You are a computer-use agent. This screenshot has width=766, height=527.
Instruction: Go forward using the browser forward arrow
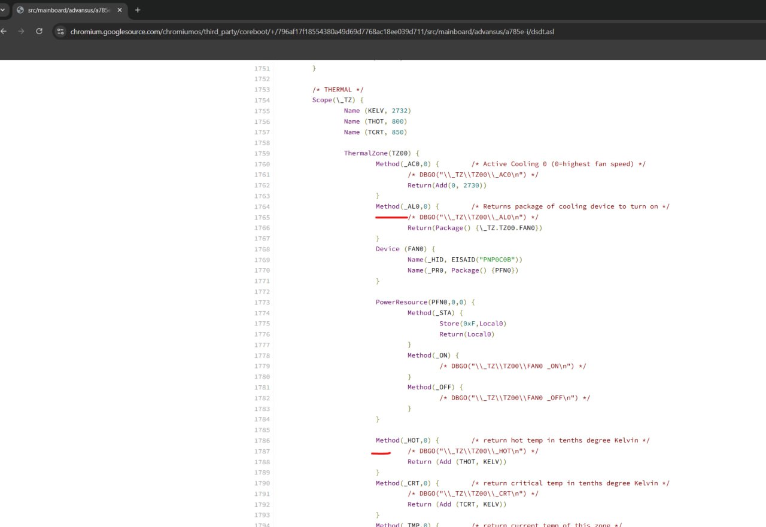[21, 31]
